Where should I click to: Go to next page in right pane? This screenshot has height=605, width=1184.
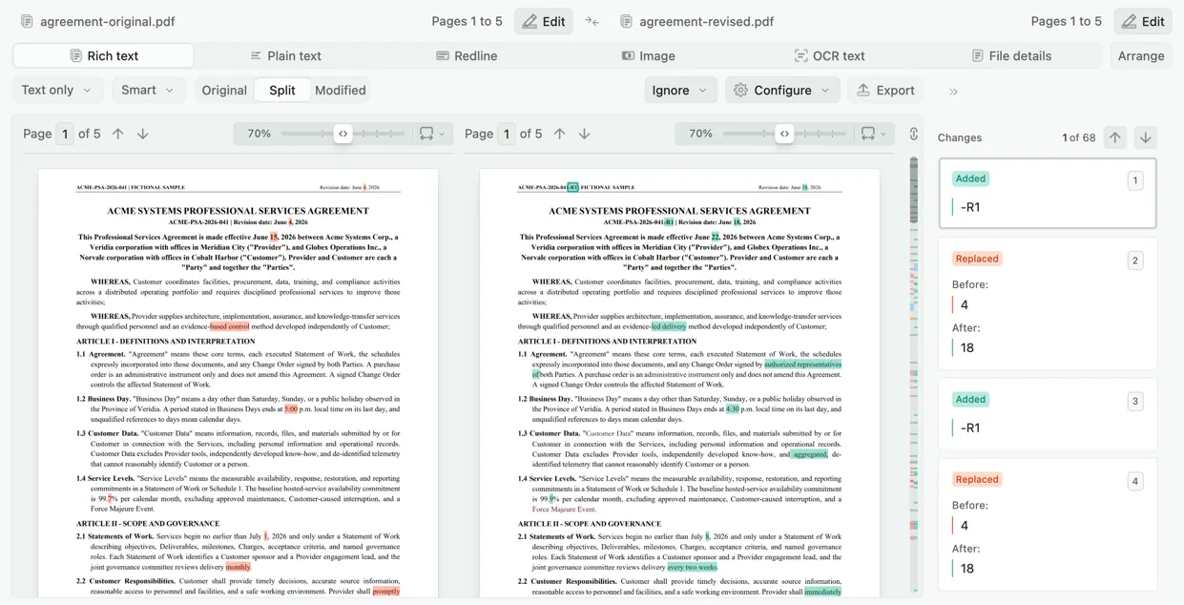pyautogui.click(x=585, y=134)
